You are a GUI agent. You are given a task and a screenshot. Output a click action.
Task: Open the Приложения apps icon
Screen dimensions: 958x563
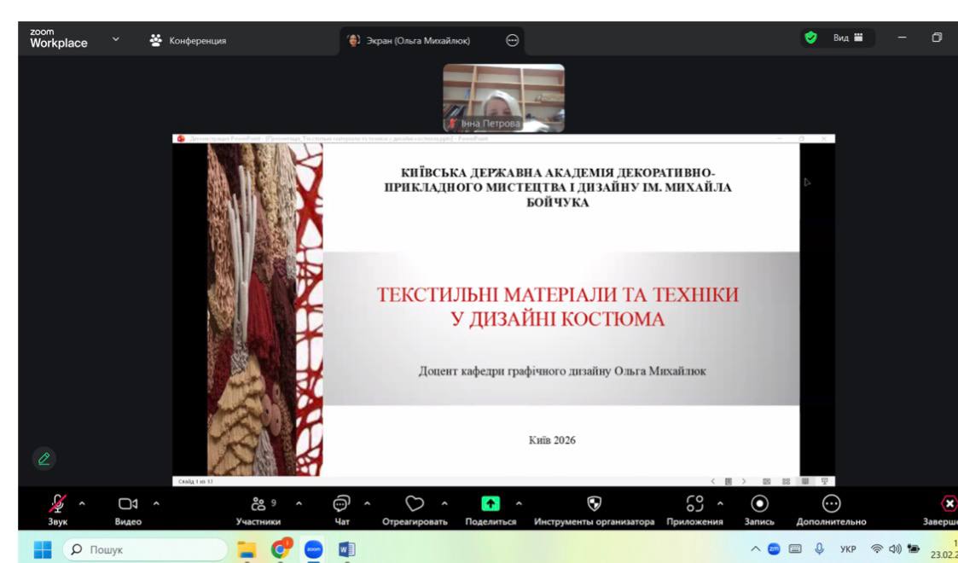(694, 504)
